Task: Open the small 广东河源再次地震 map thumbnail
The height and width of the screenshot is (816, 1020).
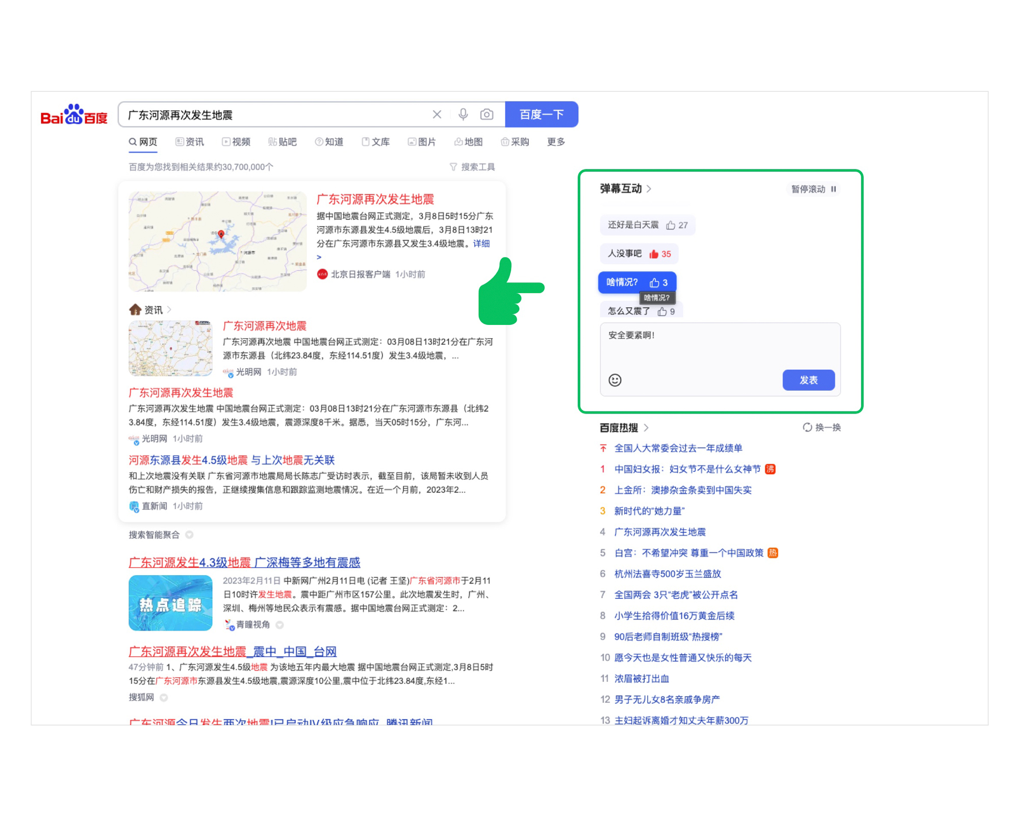Action: click(170, 348)
